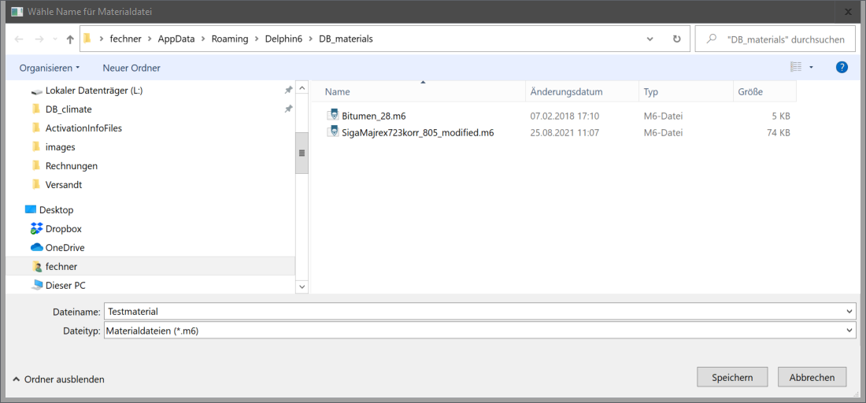
Task: Refresh the DB_materials folder view
Action: pos(676,39)
